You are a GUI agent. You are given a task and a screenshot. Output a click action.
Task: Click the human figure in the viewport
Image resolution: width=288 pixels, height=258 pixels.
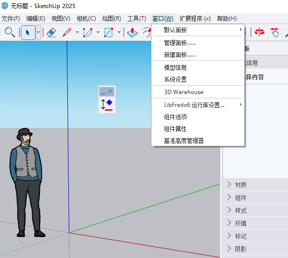tap(27, 182)
